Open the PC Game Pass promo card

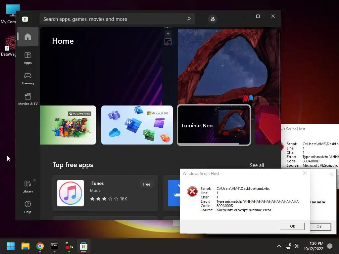(x=68, y=125)
